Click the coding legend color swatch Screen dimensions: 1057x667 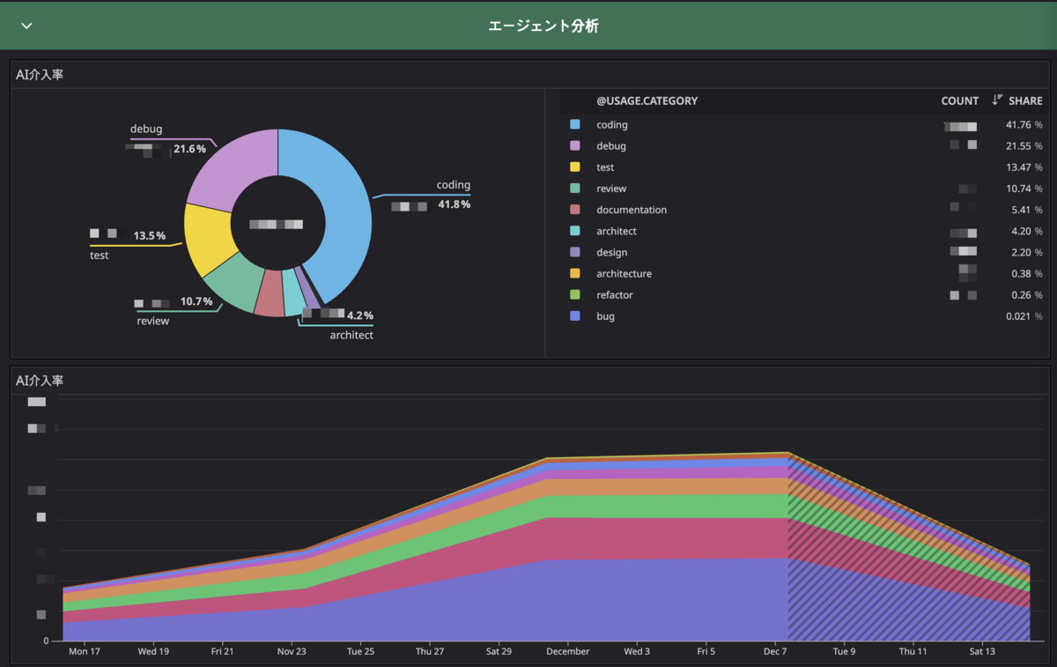click(x=575, y=124)
